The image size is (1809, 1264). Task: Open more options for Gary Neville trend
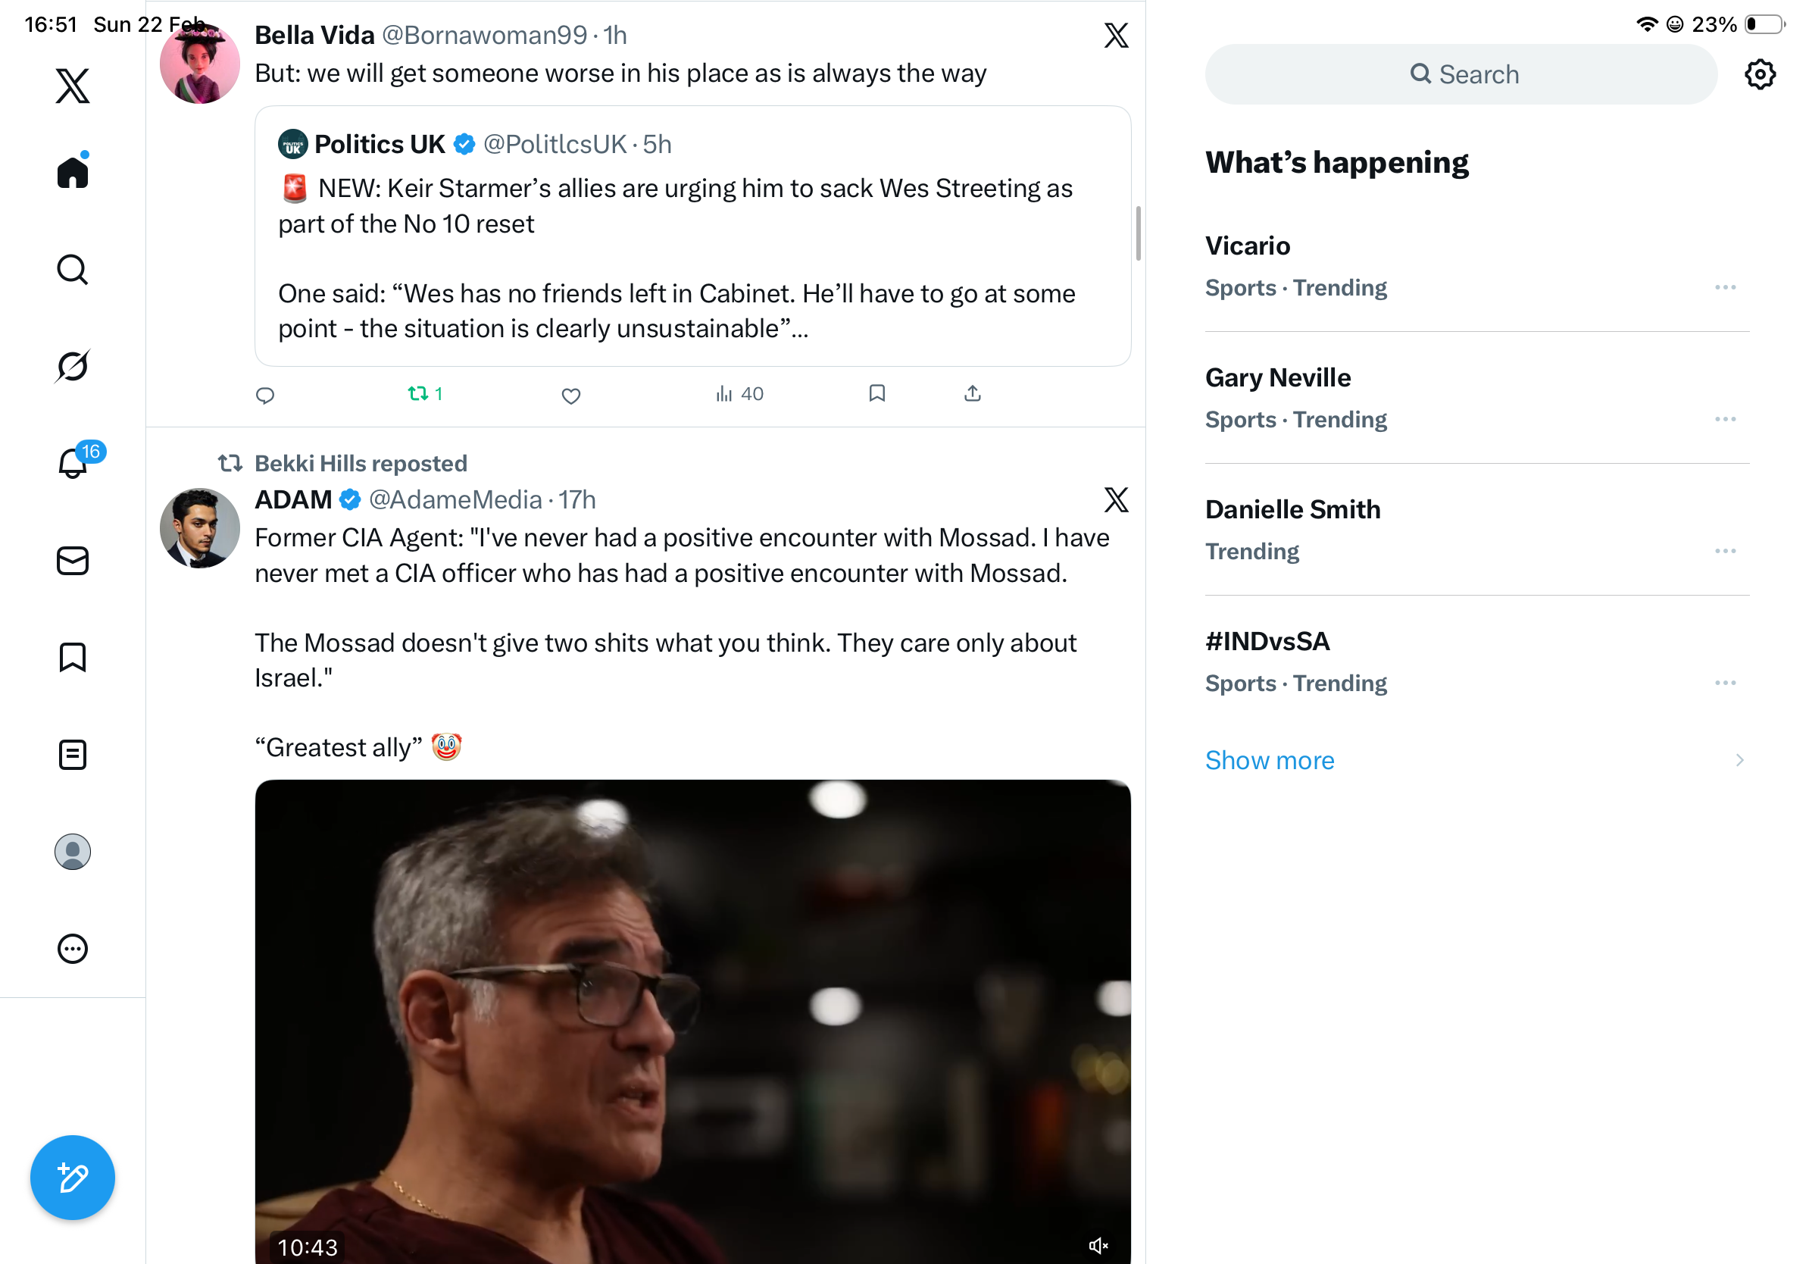click(x=1725, y=419)
